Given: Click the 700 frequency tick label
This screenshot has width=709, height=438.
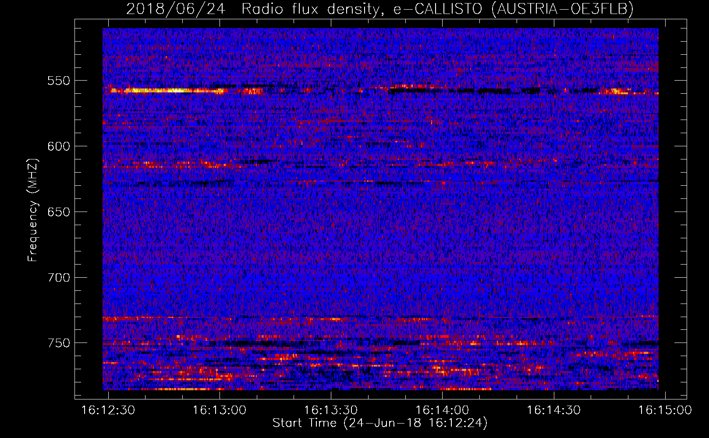Looking at the screenshot, I should 58,278.
